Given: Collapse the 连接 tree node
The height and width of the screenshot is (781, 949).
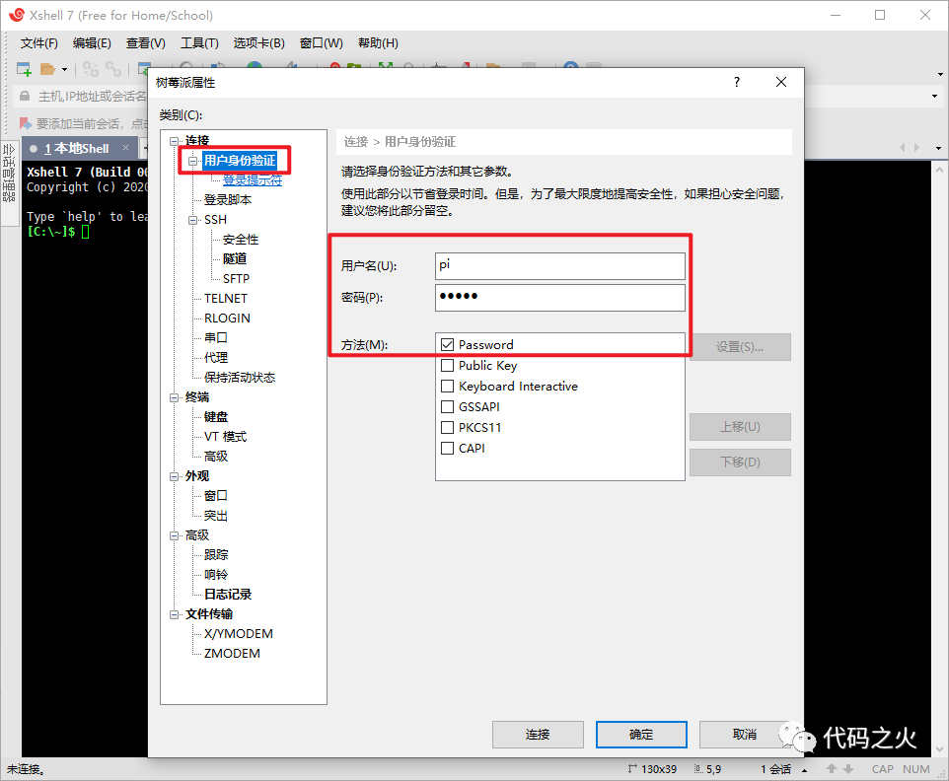Looking at the screenshot, I should click(175, 141).
